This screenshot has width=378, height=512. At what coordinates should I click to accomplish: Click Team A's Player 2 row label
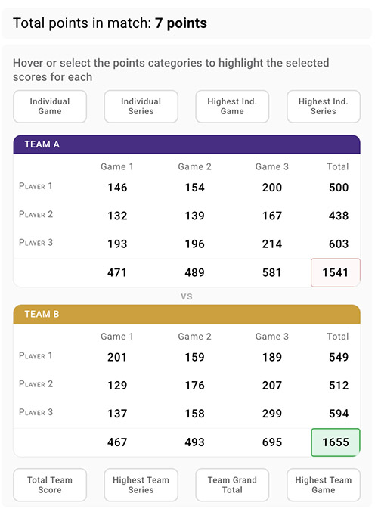(x=36, y=214)
